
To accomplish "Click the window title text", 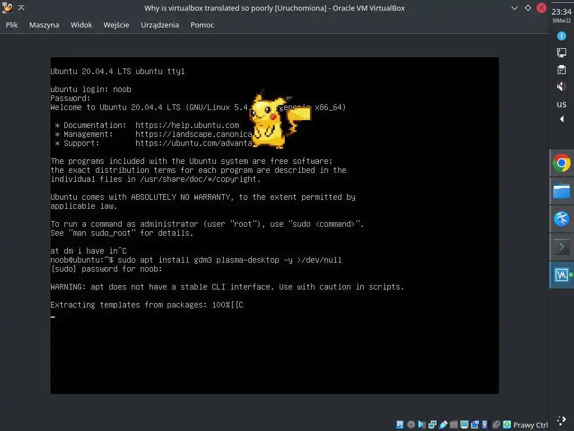I will coord(274,8).
